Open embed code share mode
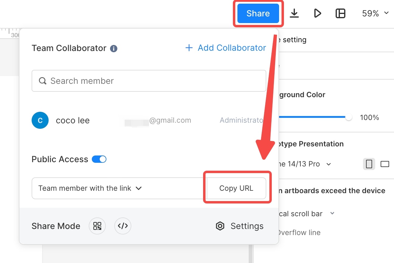The height and width of the screenshot is (263, 394). (123, 226)
